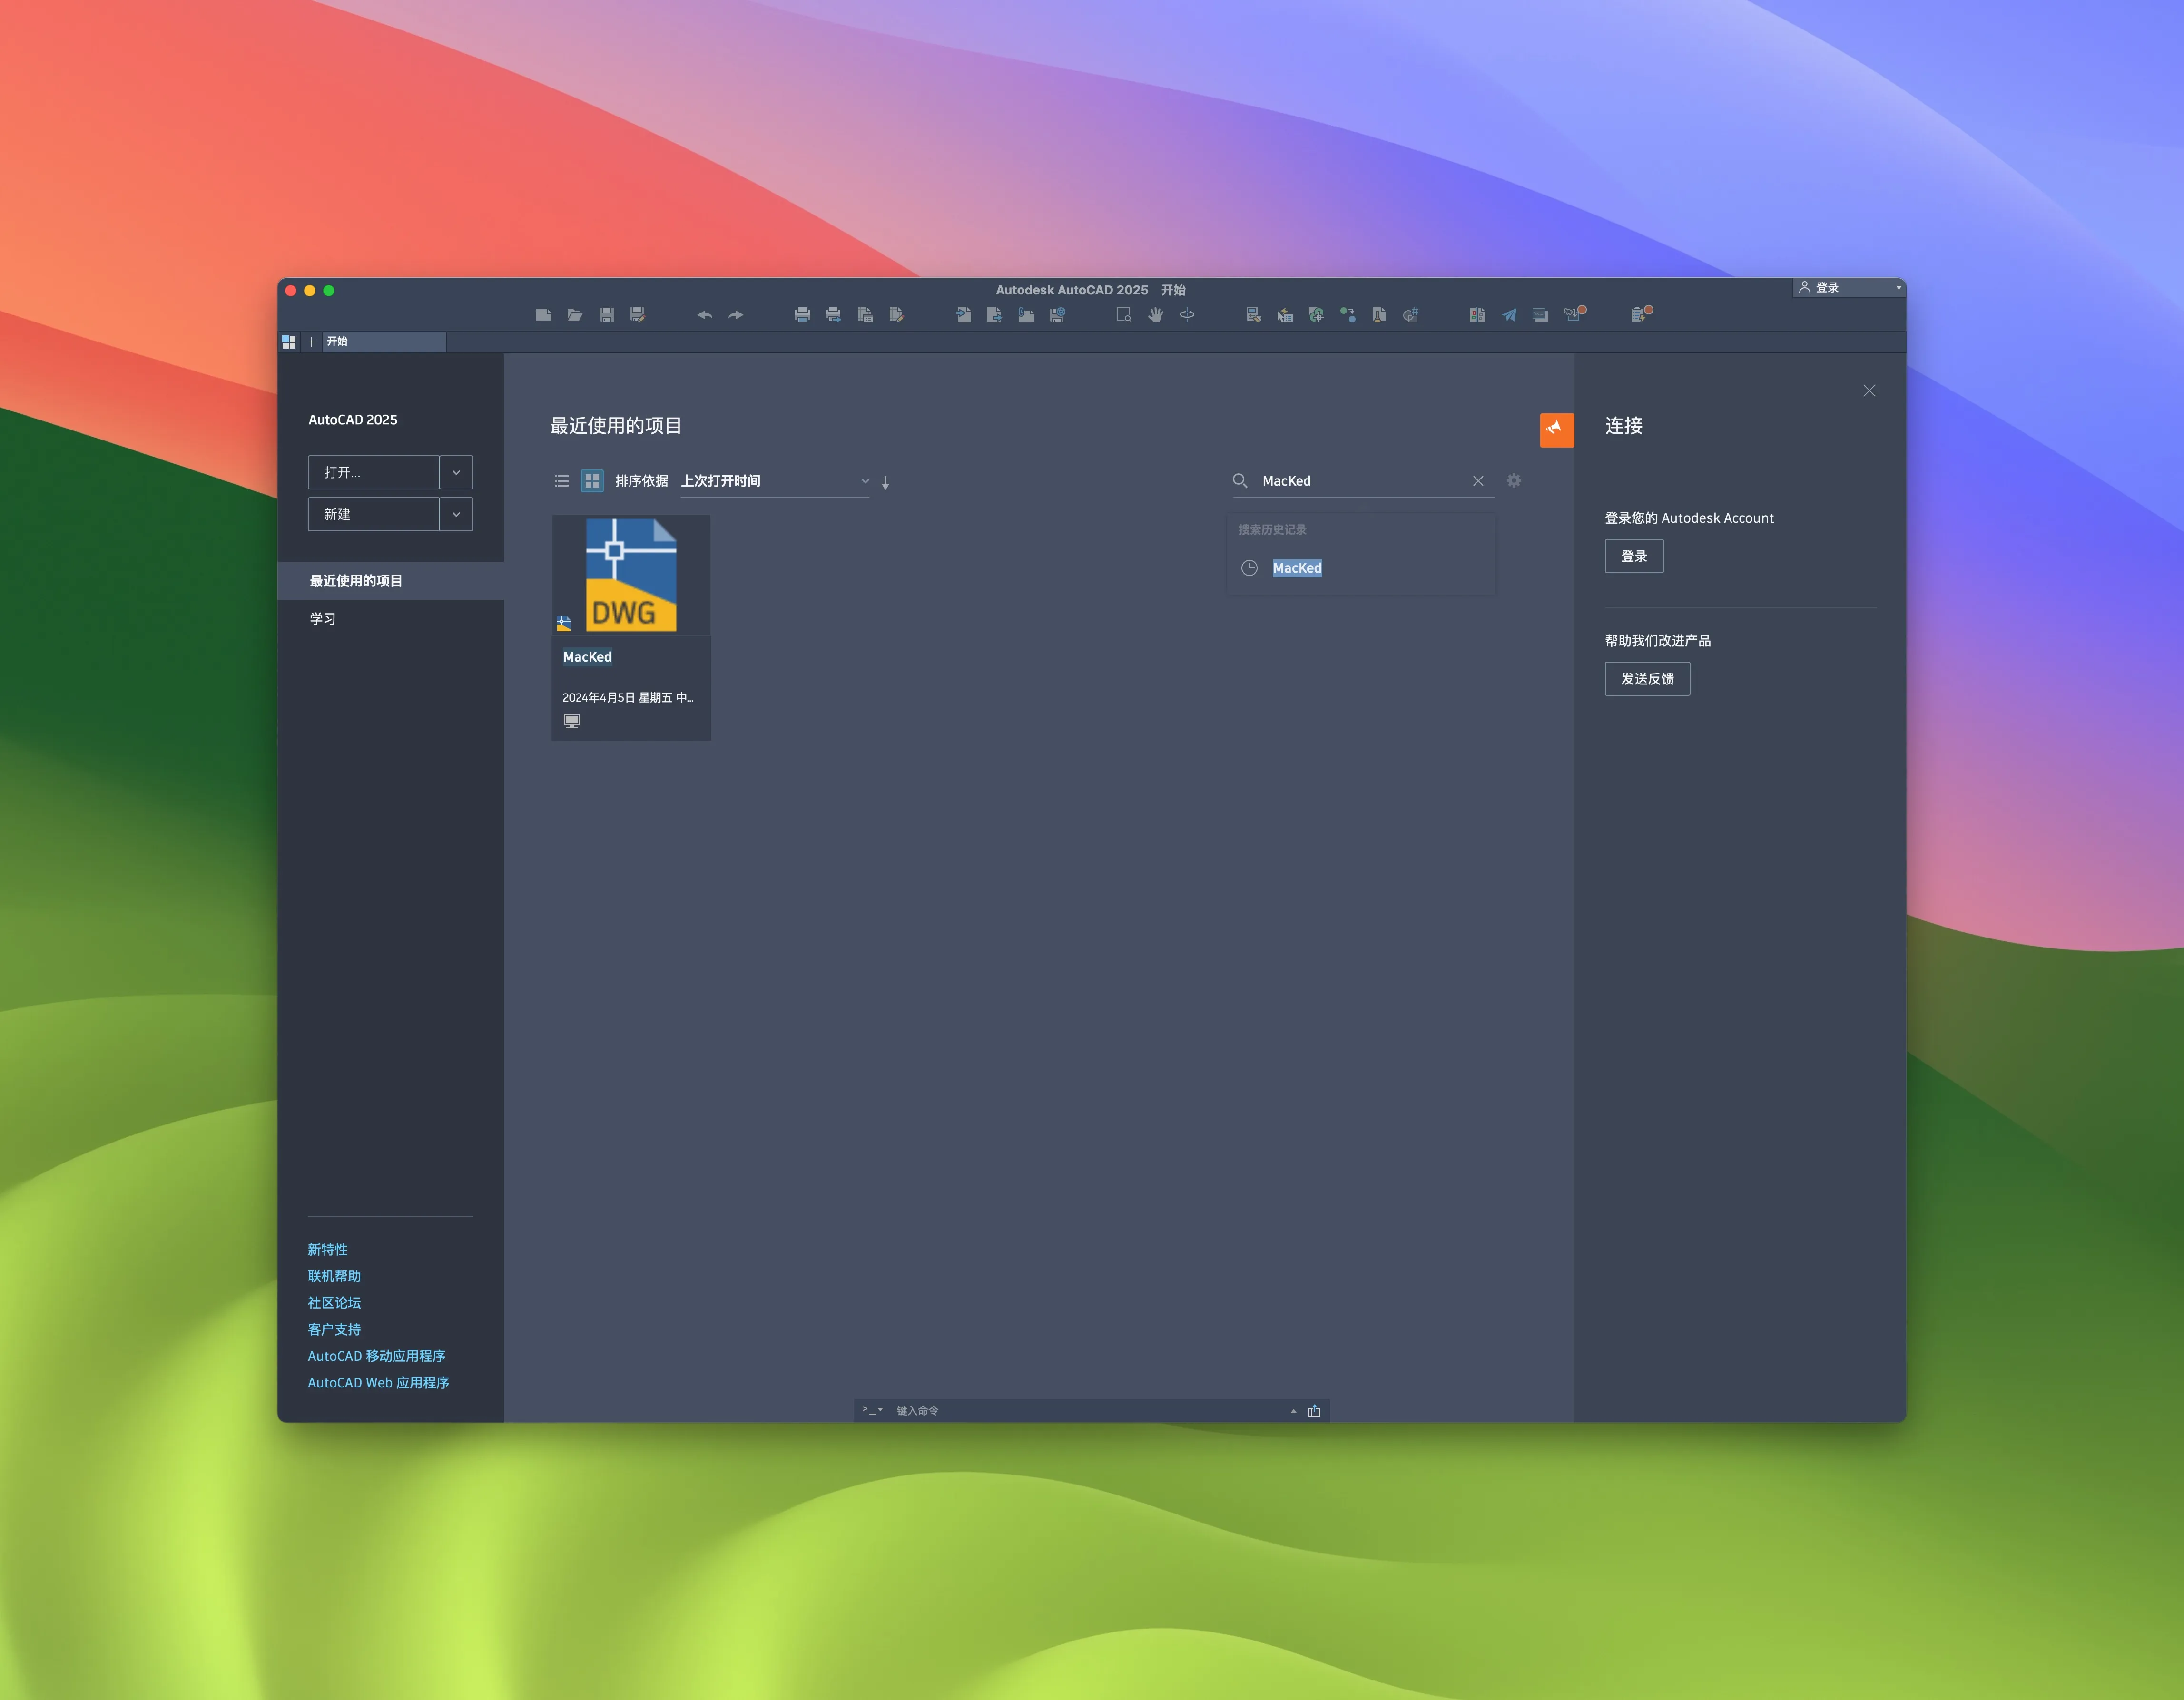
Task: Open the 联机帮助 link
Action: coord(334,1276)
